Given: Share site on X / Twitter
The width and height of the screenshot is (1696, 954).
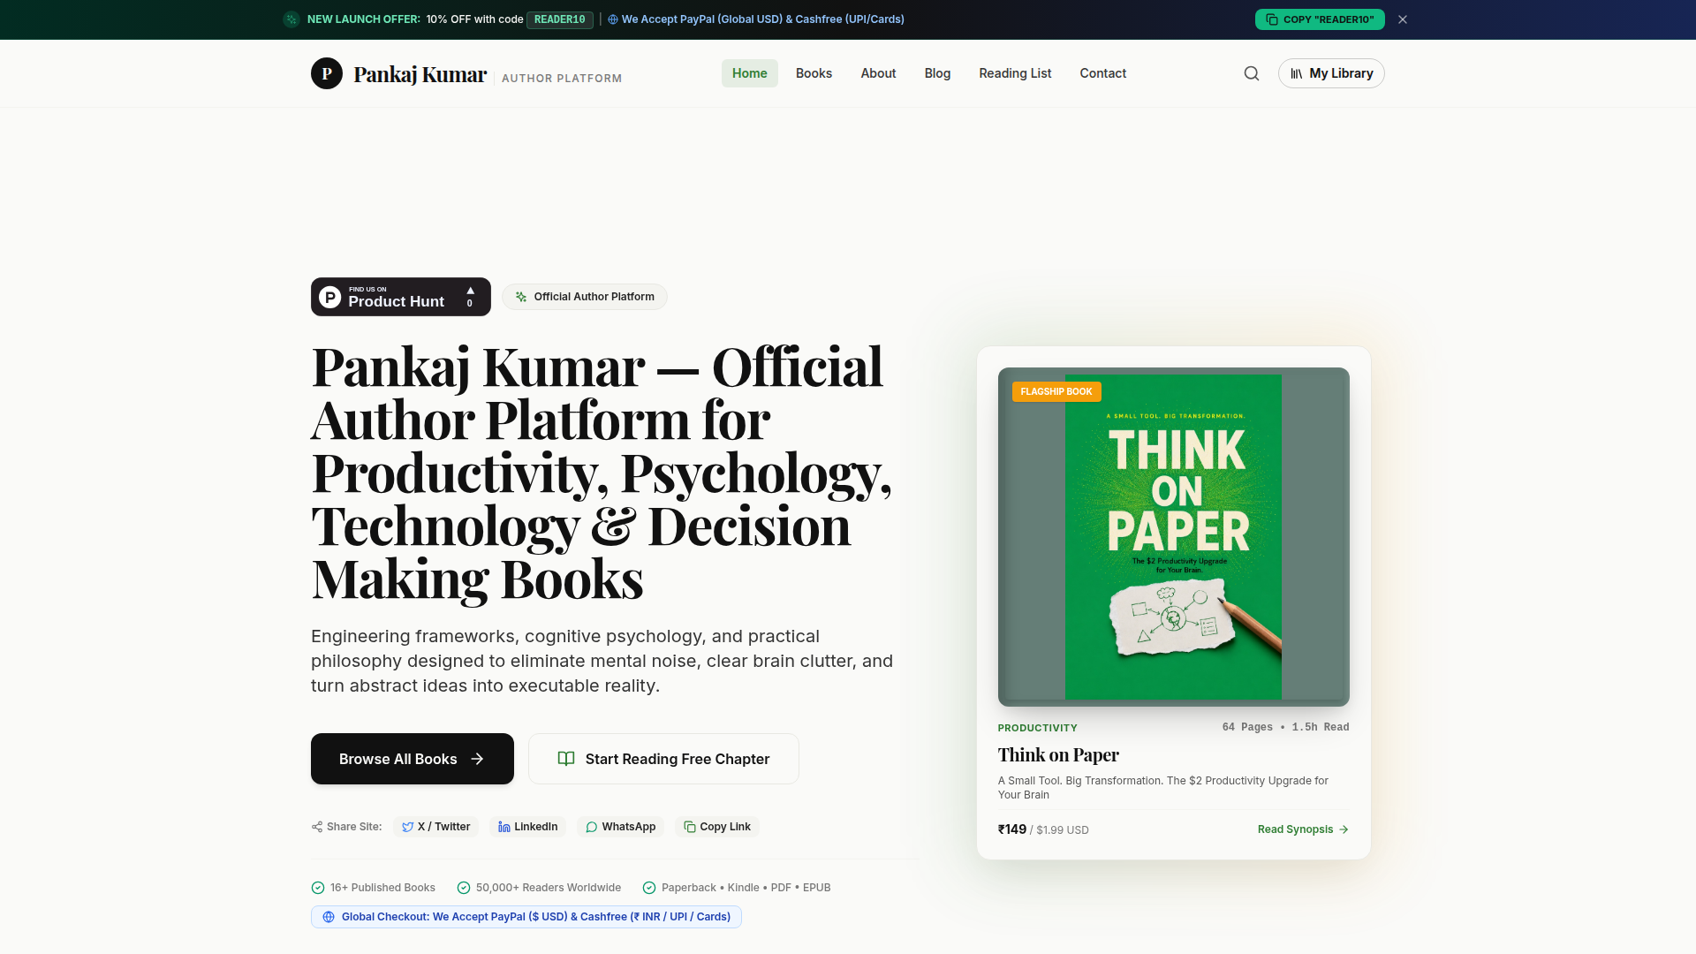Looking at the screenshot, I should pyautogui.click(x=436, y=827).
